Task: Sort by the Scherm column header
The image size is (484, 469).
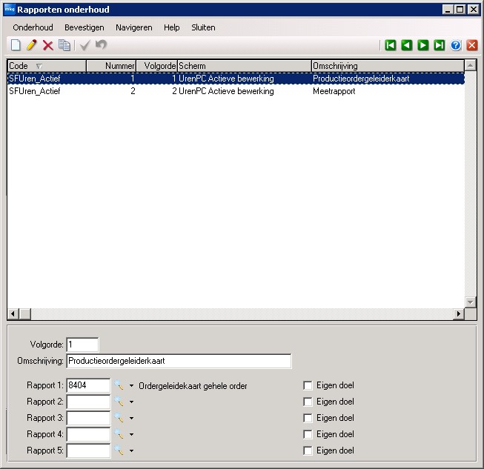Action: 245,66
